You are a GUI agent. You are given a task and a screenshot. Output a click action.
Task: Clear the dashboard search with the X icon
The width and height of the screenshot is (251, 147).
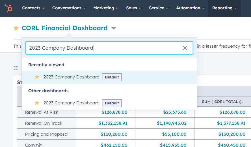[185, 48]
